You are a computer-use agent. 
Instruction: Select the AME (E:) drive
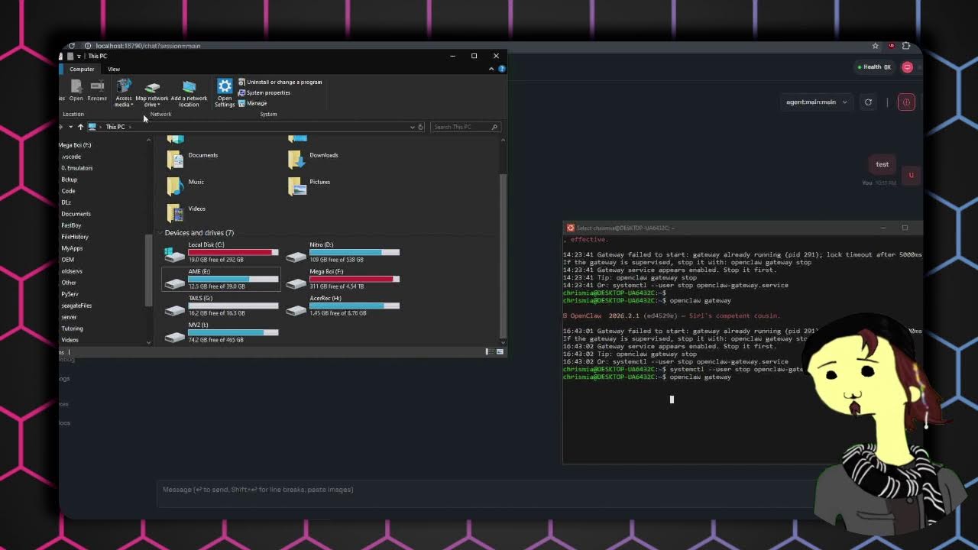[x=222, y=279]
